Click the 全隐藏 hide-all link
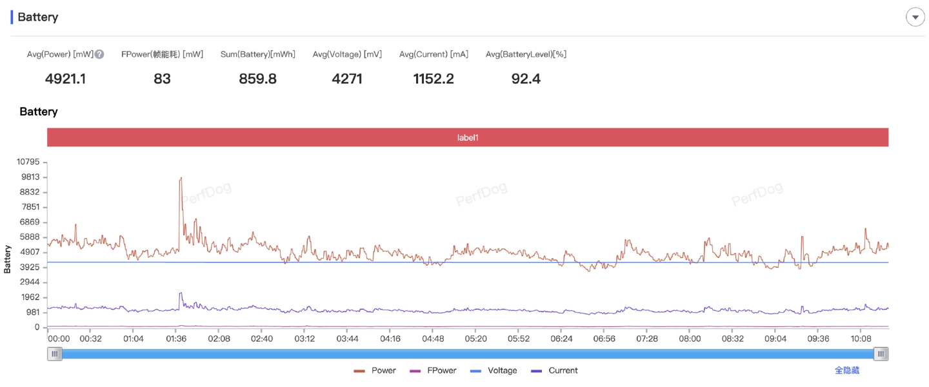Viewport: 929px width, 387px height. pos(846,371)
